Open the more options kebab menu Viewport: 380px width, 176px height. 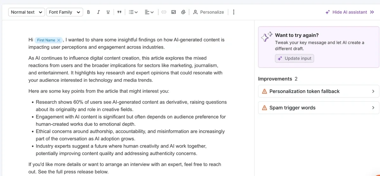234,12
